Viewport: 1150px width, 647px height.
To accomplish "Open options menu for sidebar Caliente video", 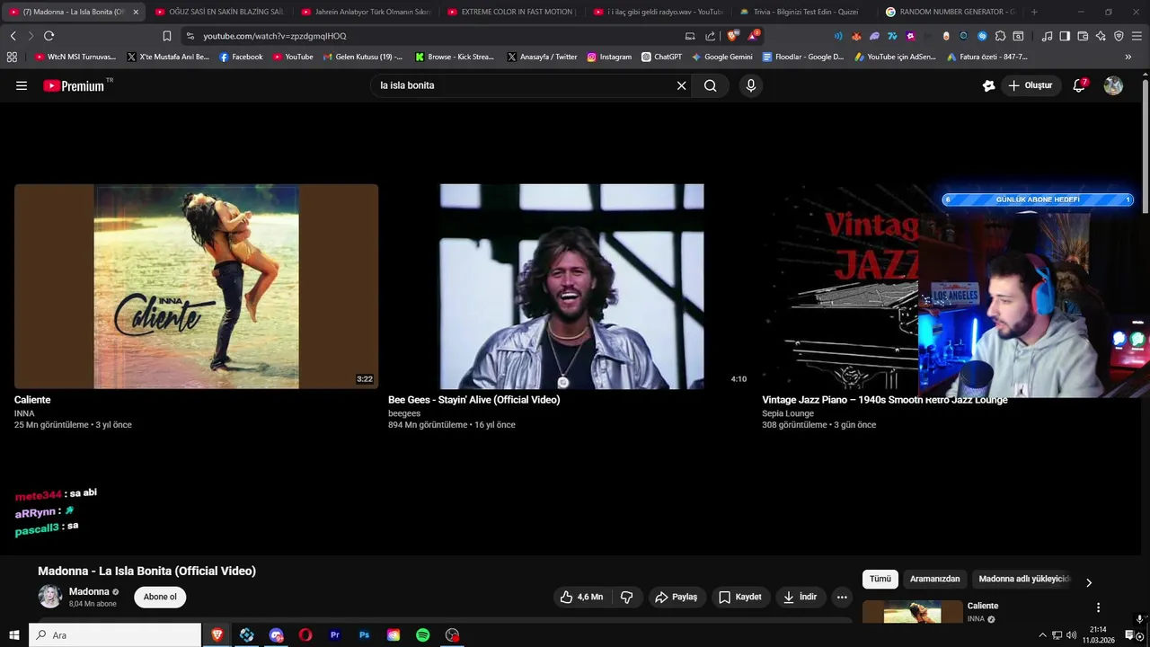I will tap(1098, 607).
